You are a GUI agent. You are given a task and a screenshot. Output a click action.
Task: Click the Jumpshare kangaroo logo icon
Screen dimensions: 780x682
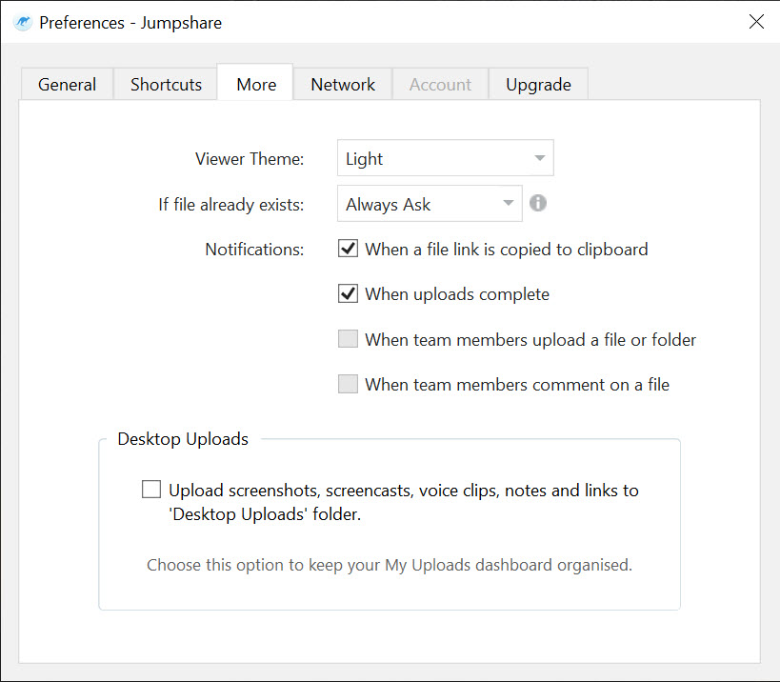tap(23, 23)
